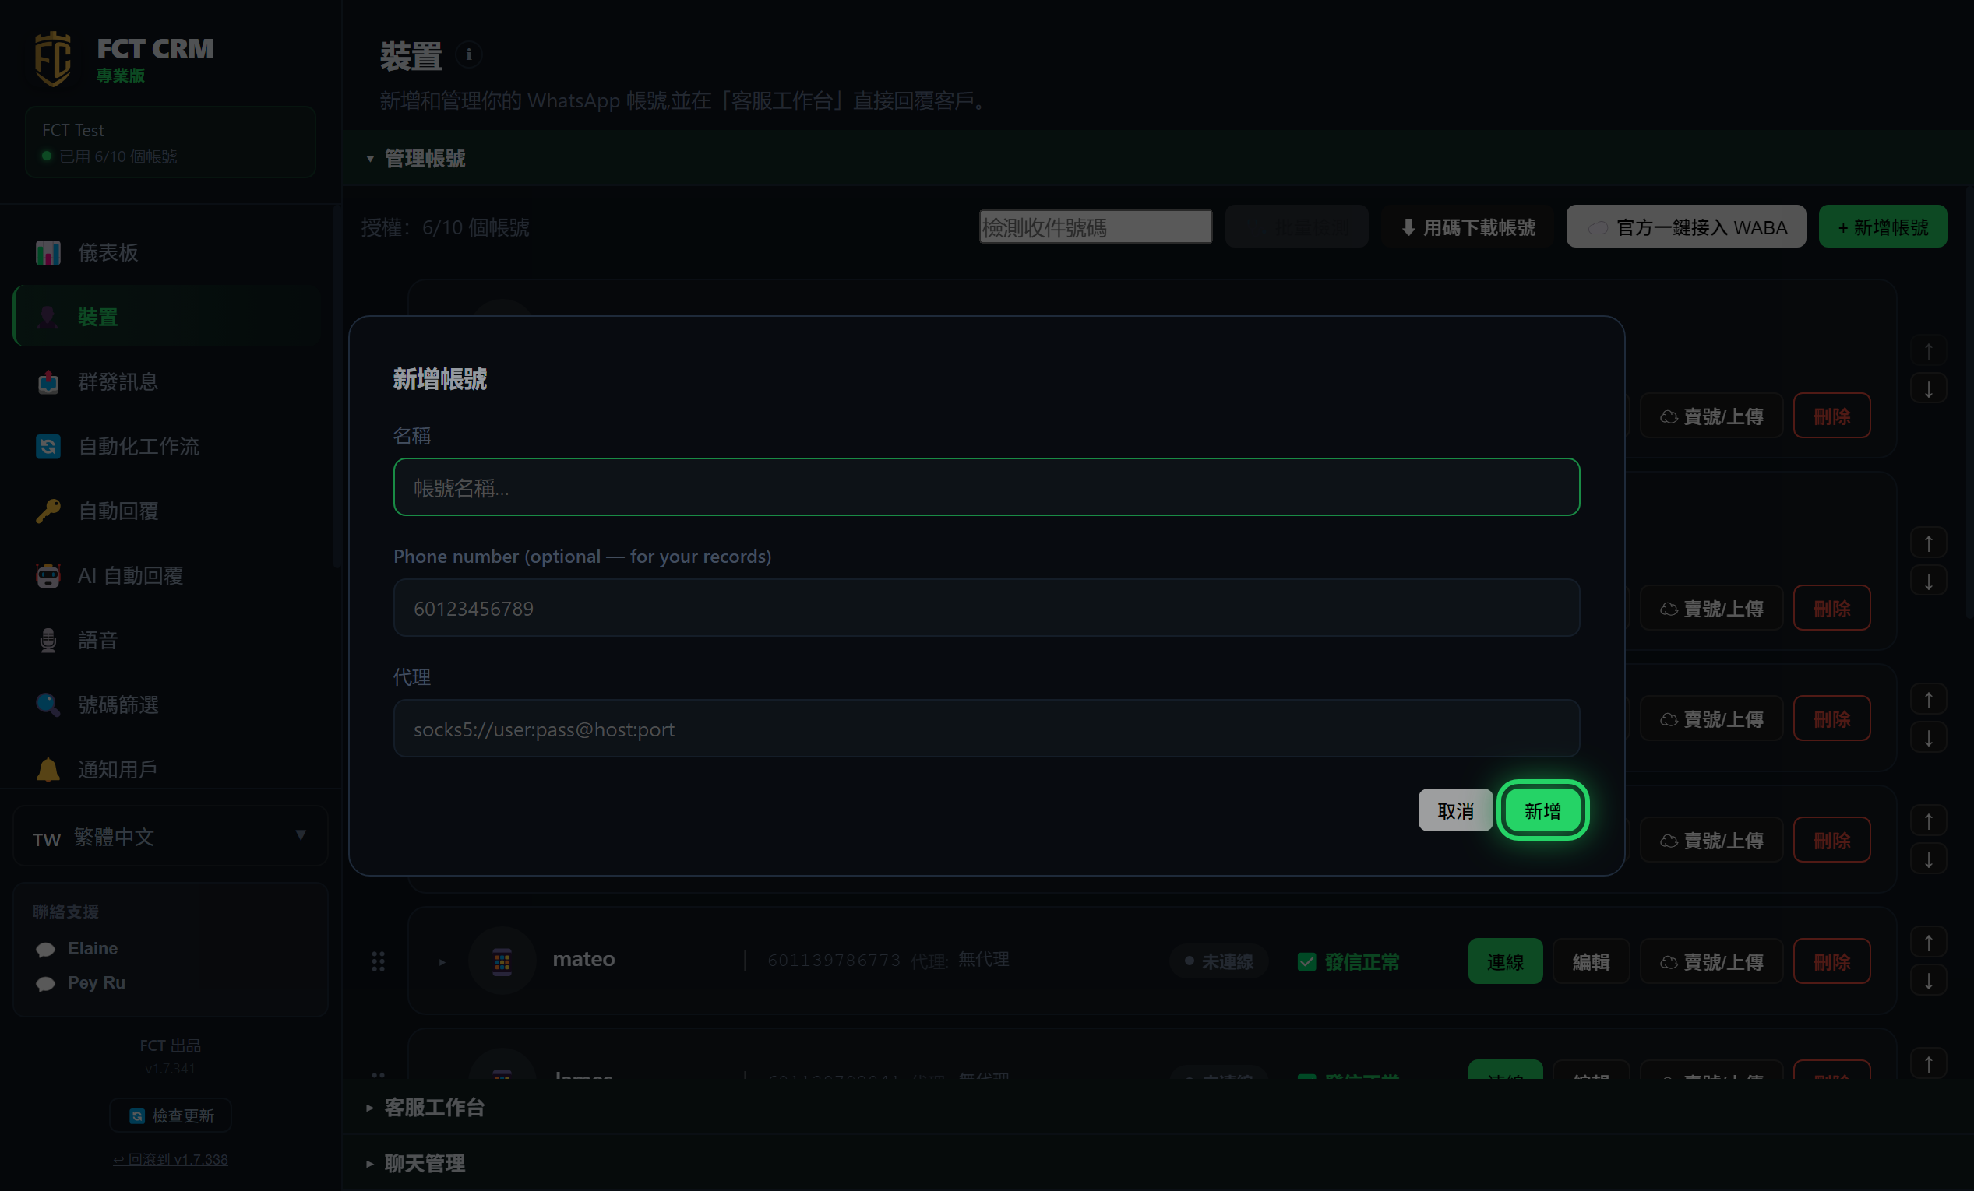The width and height of the screenshot is (1974, 1191).
Task: Click the + 新增帳號 button
Action: click(1883, 227)
